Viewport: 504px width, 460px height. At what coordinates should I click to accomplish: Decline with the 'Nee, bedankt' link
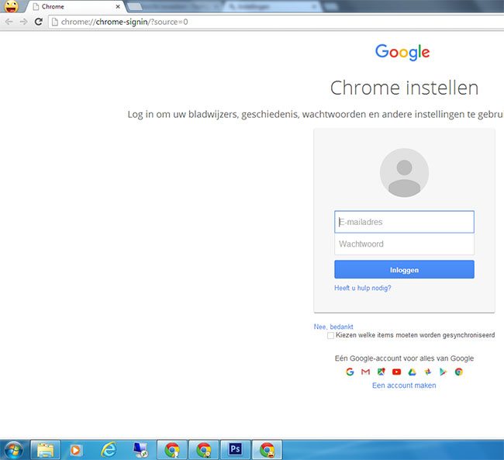coord(333,327)
